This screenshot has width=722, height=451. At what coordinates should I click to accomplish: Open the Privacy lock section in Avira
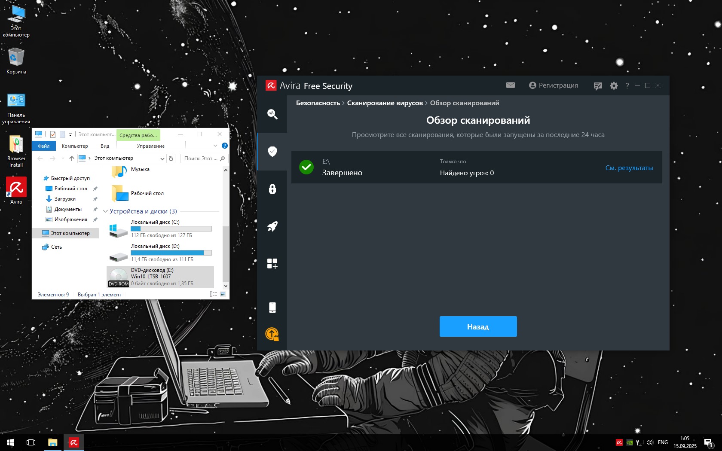click(272, 189)
